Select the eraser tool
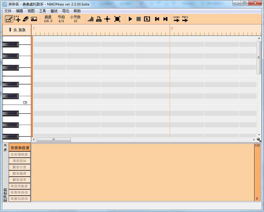This screenshot has width=264, height=212. tap(26, 19)
